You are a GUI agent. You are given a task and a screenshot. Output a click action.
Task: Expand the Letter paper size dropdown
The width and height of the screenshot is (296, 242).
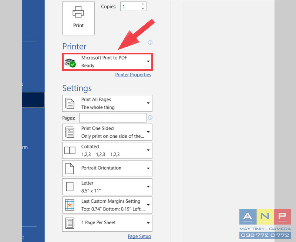107,187
